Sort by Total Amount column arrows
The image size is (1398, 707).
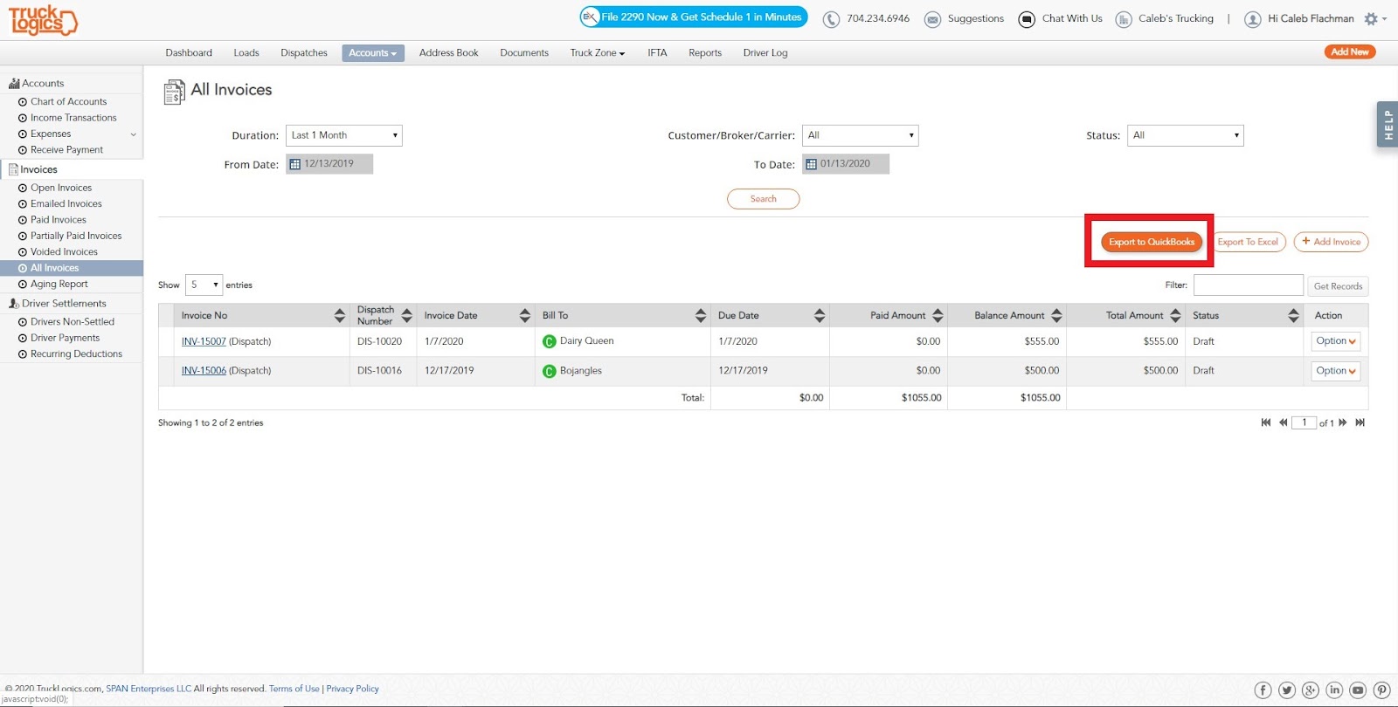coord(1175,316)
